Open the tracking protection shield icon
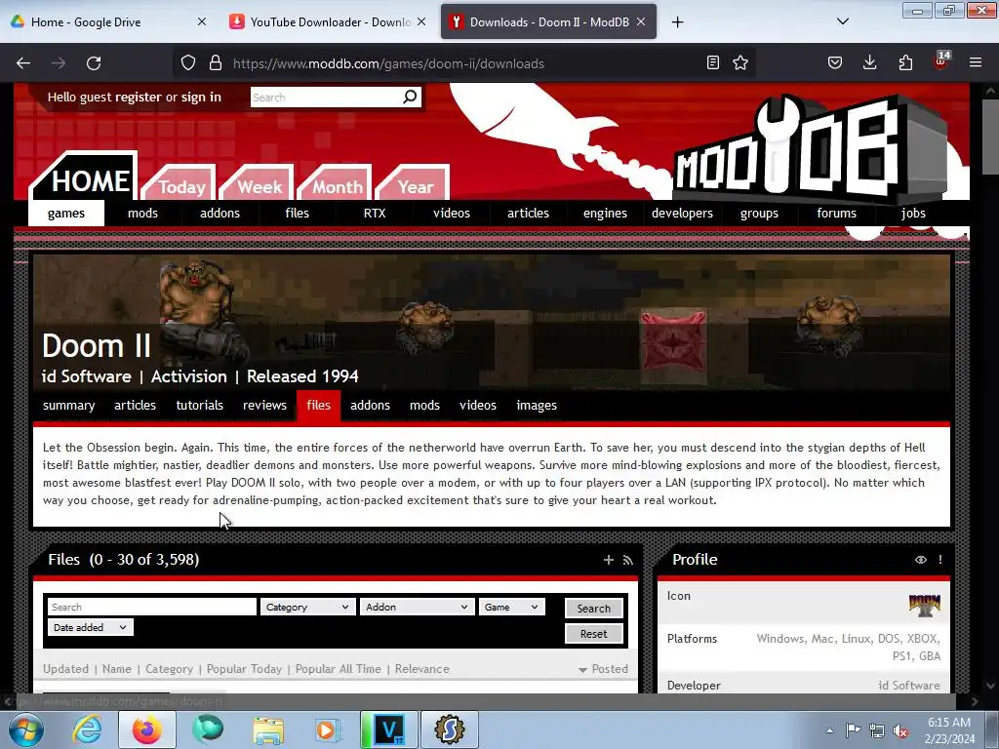Image resolution: width=999 pixels, height=749 pixels. click(188, 63)
